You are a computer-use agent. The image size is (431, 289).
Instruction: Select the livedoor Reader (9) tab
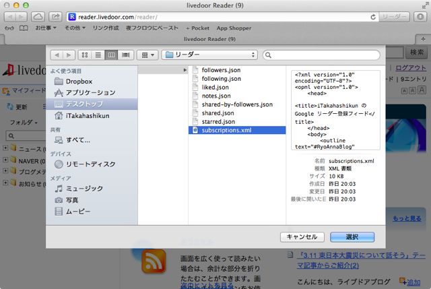pyautogui.click(x=209, y=39)
